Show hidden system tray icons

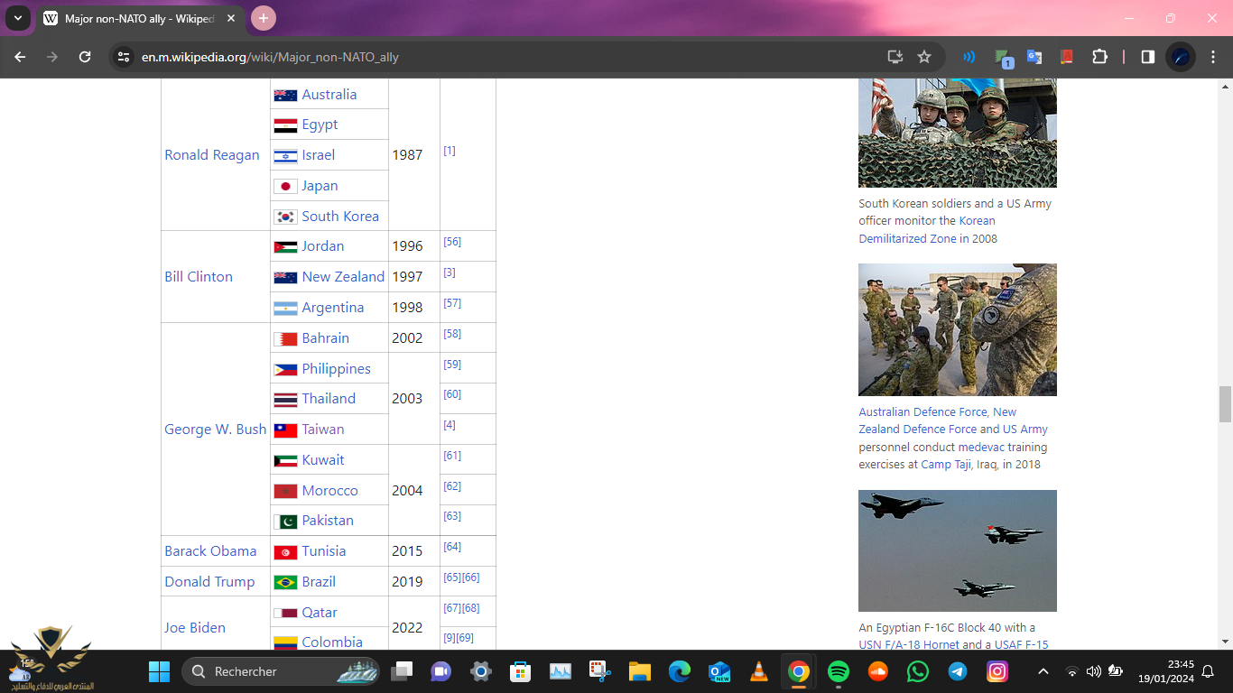click(1043, 671)
